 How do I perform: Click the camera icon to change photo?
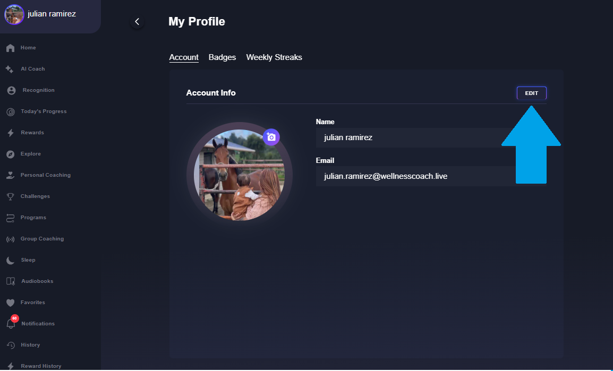tap(271, 137)
